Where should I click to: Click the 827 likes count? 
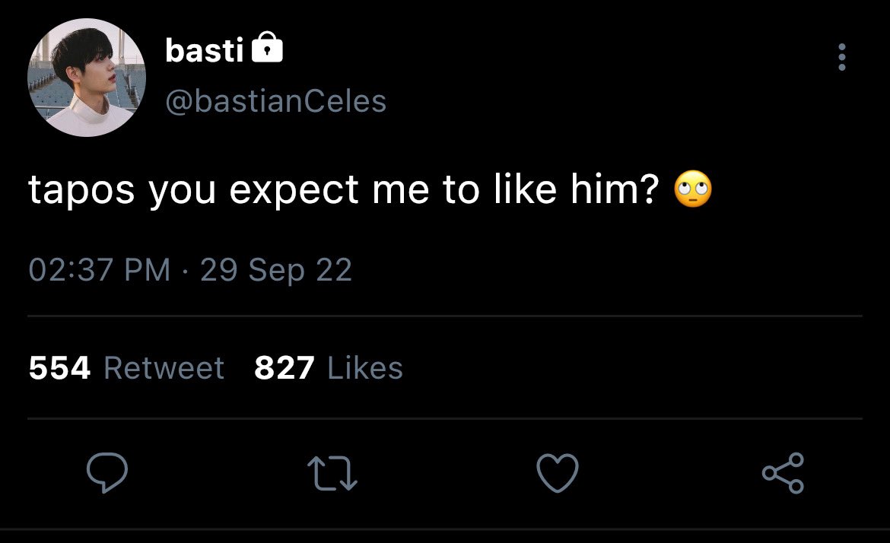(284, 367)
